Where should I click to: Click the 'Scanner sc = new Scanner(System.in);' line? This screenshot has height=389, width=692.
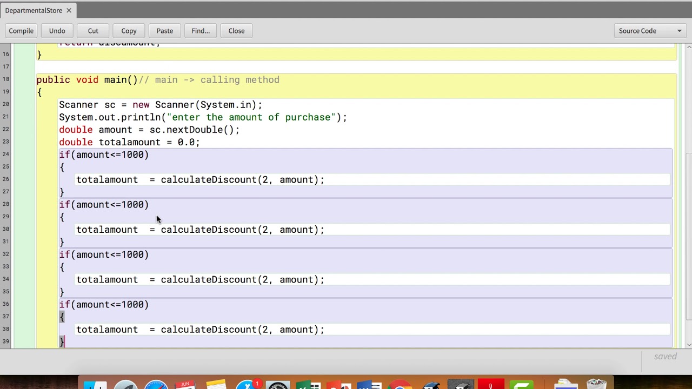tap(161, 105)
